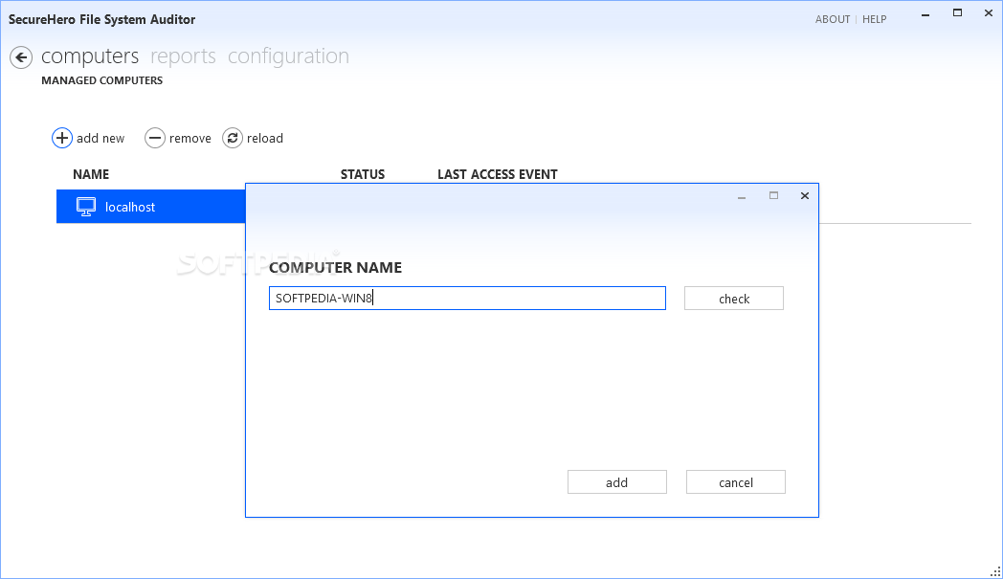The width and height of the screenshot is (1003, 579).
Task: Click the MANAGED COMPUTERS heading
Action: coord(101,80)
